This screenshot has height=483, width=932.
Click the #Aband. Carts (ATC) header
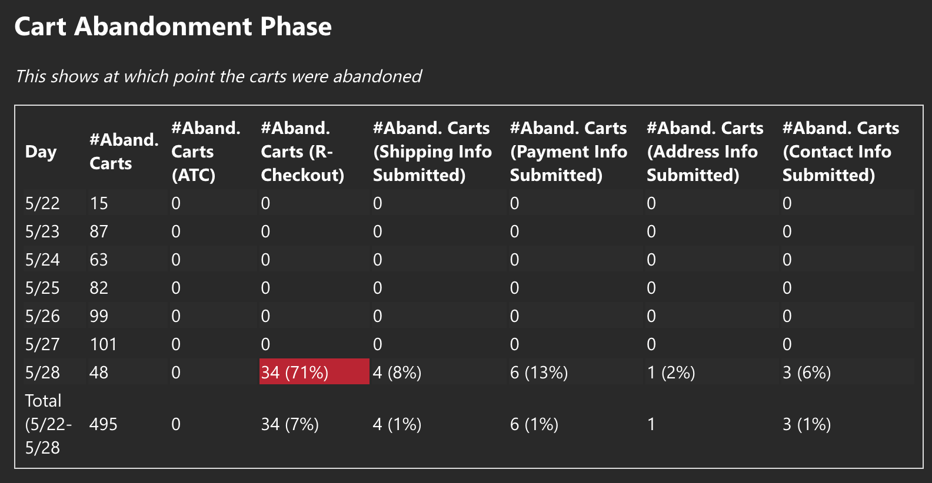point(205,152)
